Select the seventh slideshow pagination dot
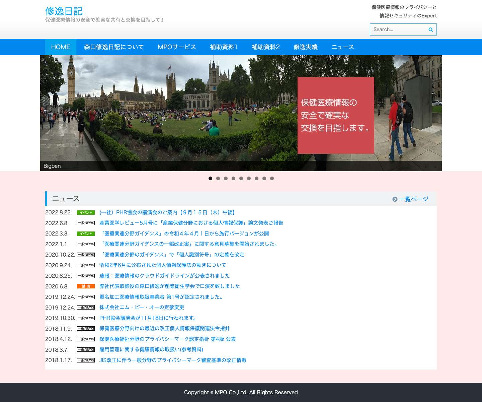The image size is (482, 402). pos(256,179)
